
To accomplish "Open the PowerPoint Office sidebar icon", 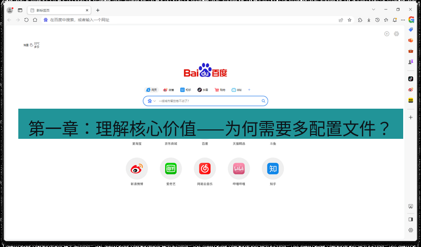I will tap(411, 40).
